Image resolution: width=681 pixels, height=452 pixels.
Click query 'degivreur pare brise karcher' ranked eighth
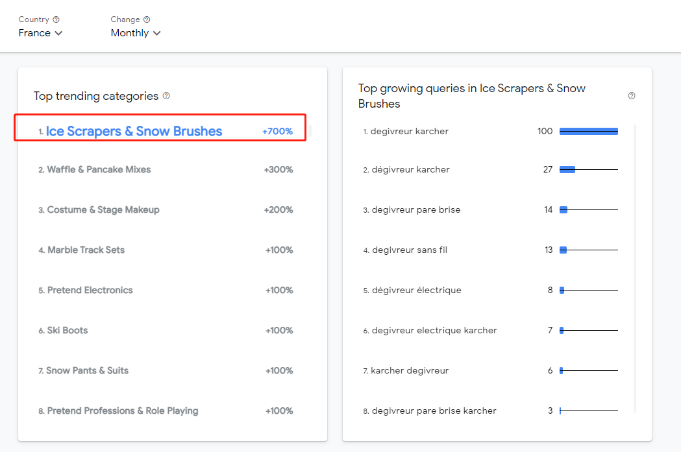(x=434, y=410)
